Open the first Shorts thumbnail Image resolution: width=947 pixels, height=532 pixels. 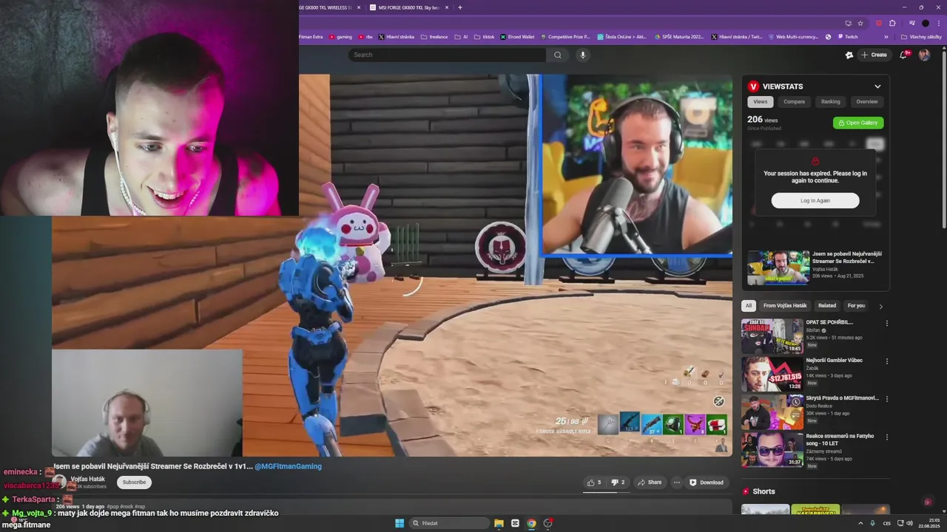pyautogui.click(x=765, y=509)
